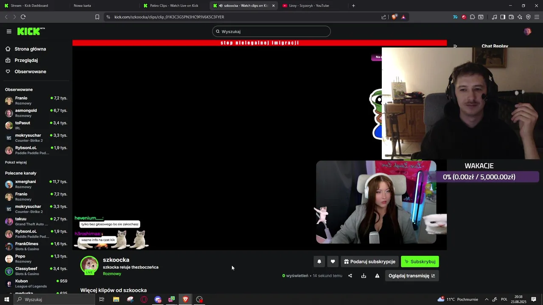The height and width of the screenshot is (305, 543).
Task: Click Oglądaj transmisję button
Action: pyautogui.click(x=411, y=276)
